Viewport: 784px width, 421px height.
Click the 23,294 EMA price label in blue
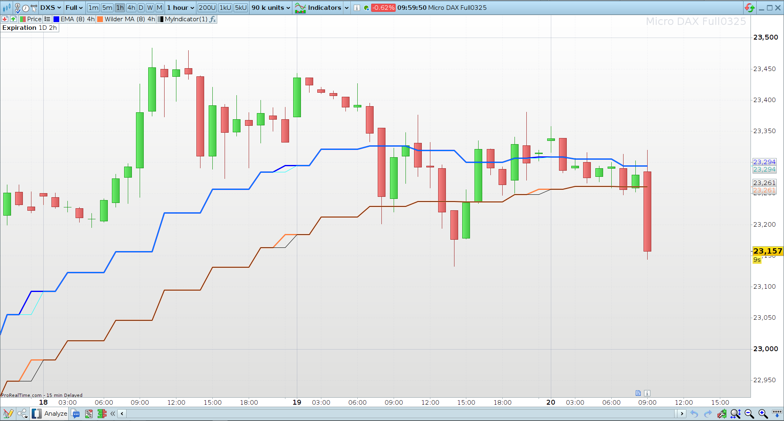[x=764, y=162]
